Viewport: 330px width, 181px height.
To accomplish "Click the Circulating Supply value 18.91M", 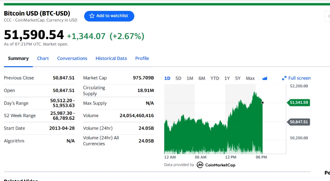I will [146, 91].
